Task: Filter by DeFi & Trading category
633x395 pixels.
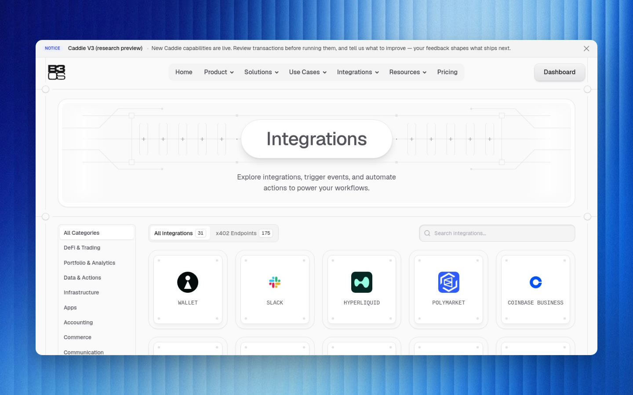Action: 96,248
